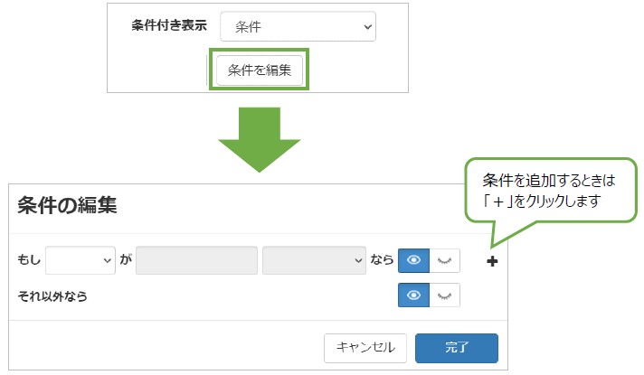Confirm with the blue 完了 button
This screenshot has height=375, width=644.
(456, 348)
